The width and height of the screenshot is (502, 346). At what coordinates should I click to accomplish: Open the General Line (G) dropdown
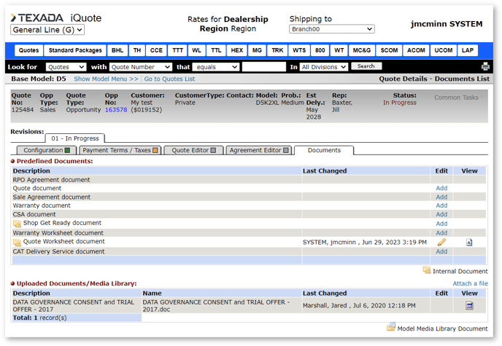point(47,30)
